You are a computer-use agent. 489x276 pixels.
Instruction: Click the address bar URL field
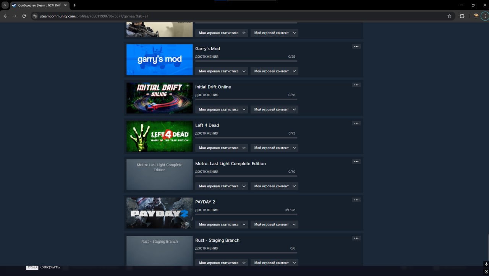tap(229, 16)
